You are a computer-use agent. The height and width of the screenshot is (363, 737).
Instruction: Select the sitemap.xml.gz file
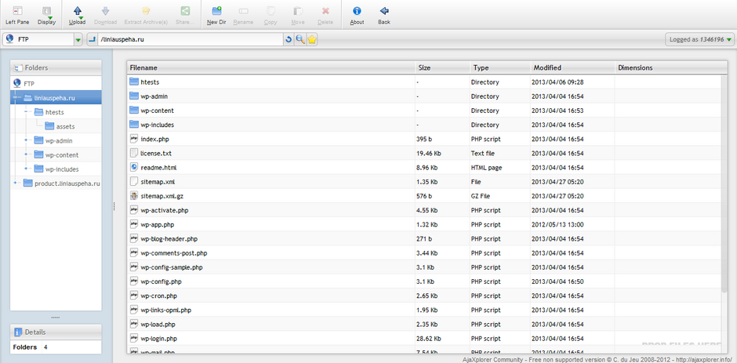(424, 196)
